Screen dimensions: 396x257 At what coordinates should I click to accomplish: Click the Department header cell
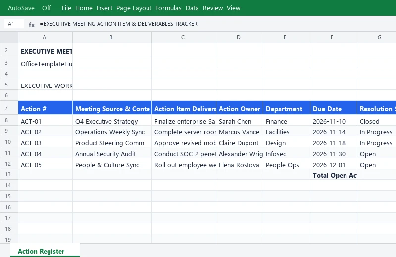click(287, 108)
